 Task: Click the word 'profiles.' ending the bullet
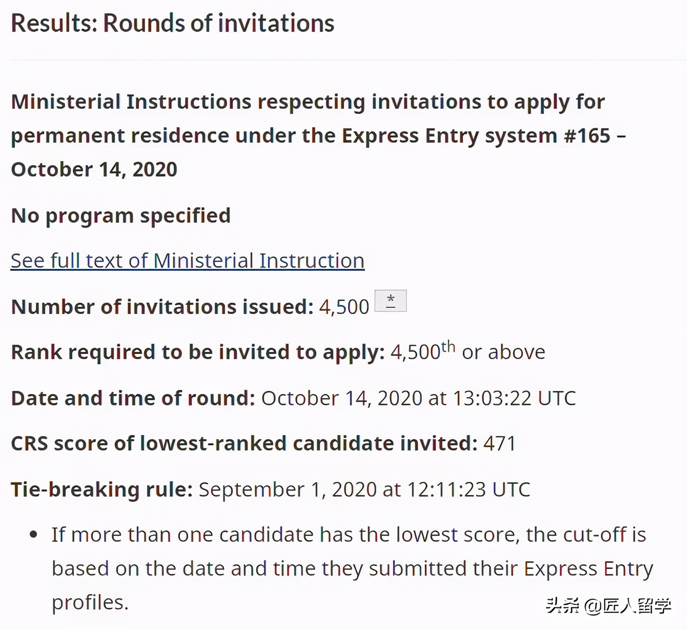point(90,602)
